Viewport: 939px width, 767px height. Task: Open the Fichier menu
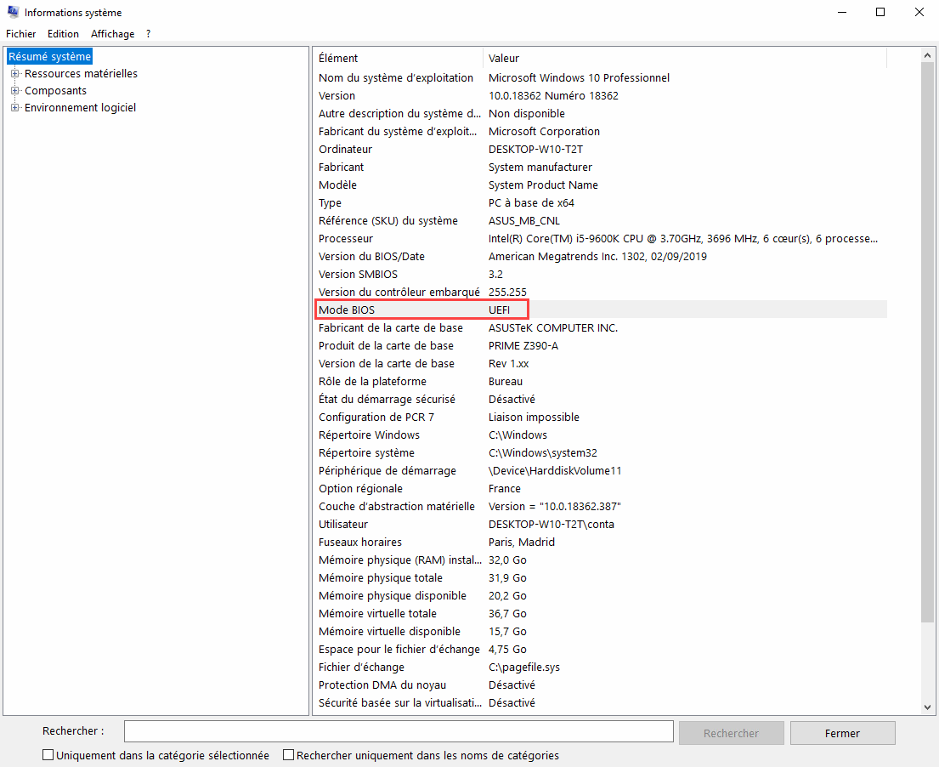tap(21, 34)
